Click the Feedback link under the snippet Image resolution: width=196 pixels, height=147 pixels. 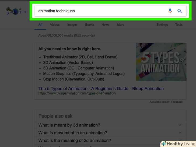pyautogui.click(x=177, y=102)
